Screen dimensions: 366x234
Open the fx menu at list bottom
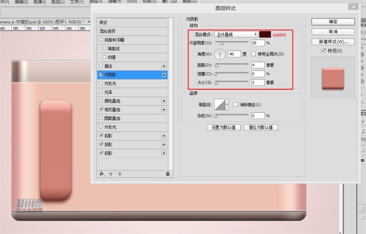point(102,174)
